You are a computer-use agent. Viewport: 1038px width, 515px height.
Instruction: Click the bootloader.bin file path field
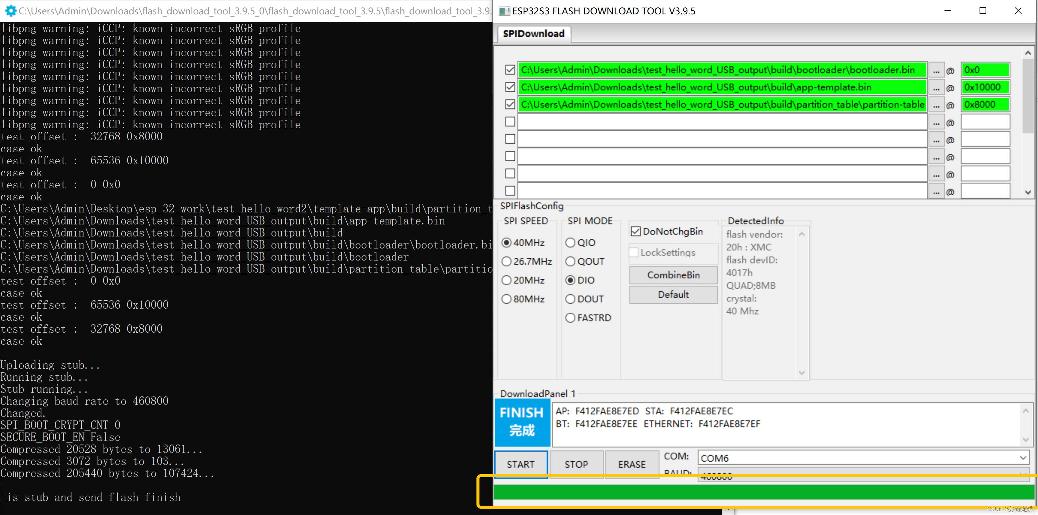point(722,70)
